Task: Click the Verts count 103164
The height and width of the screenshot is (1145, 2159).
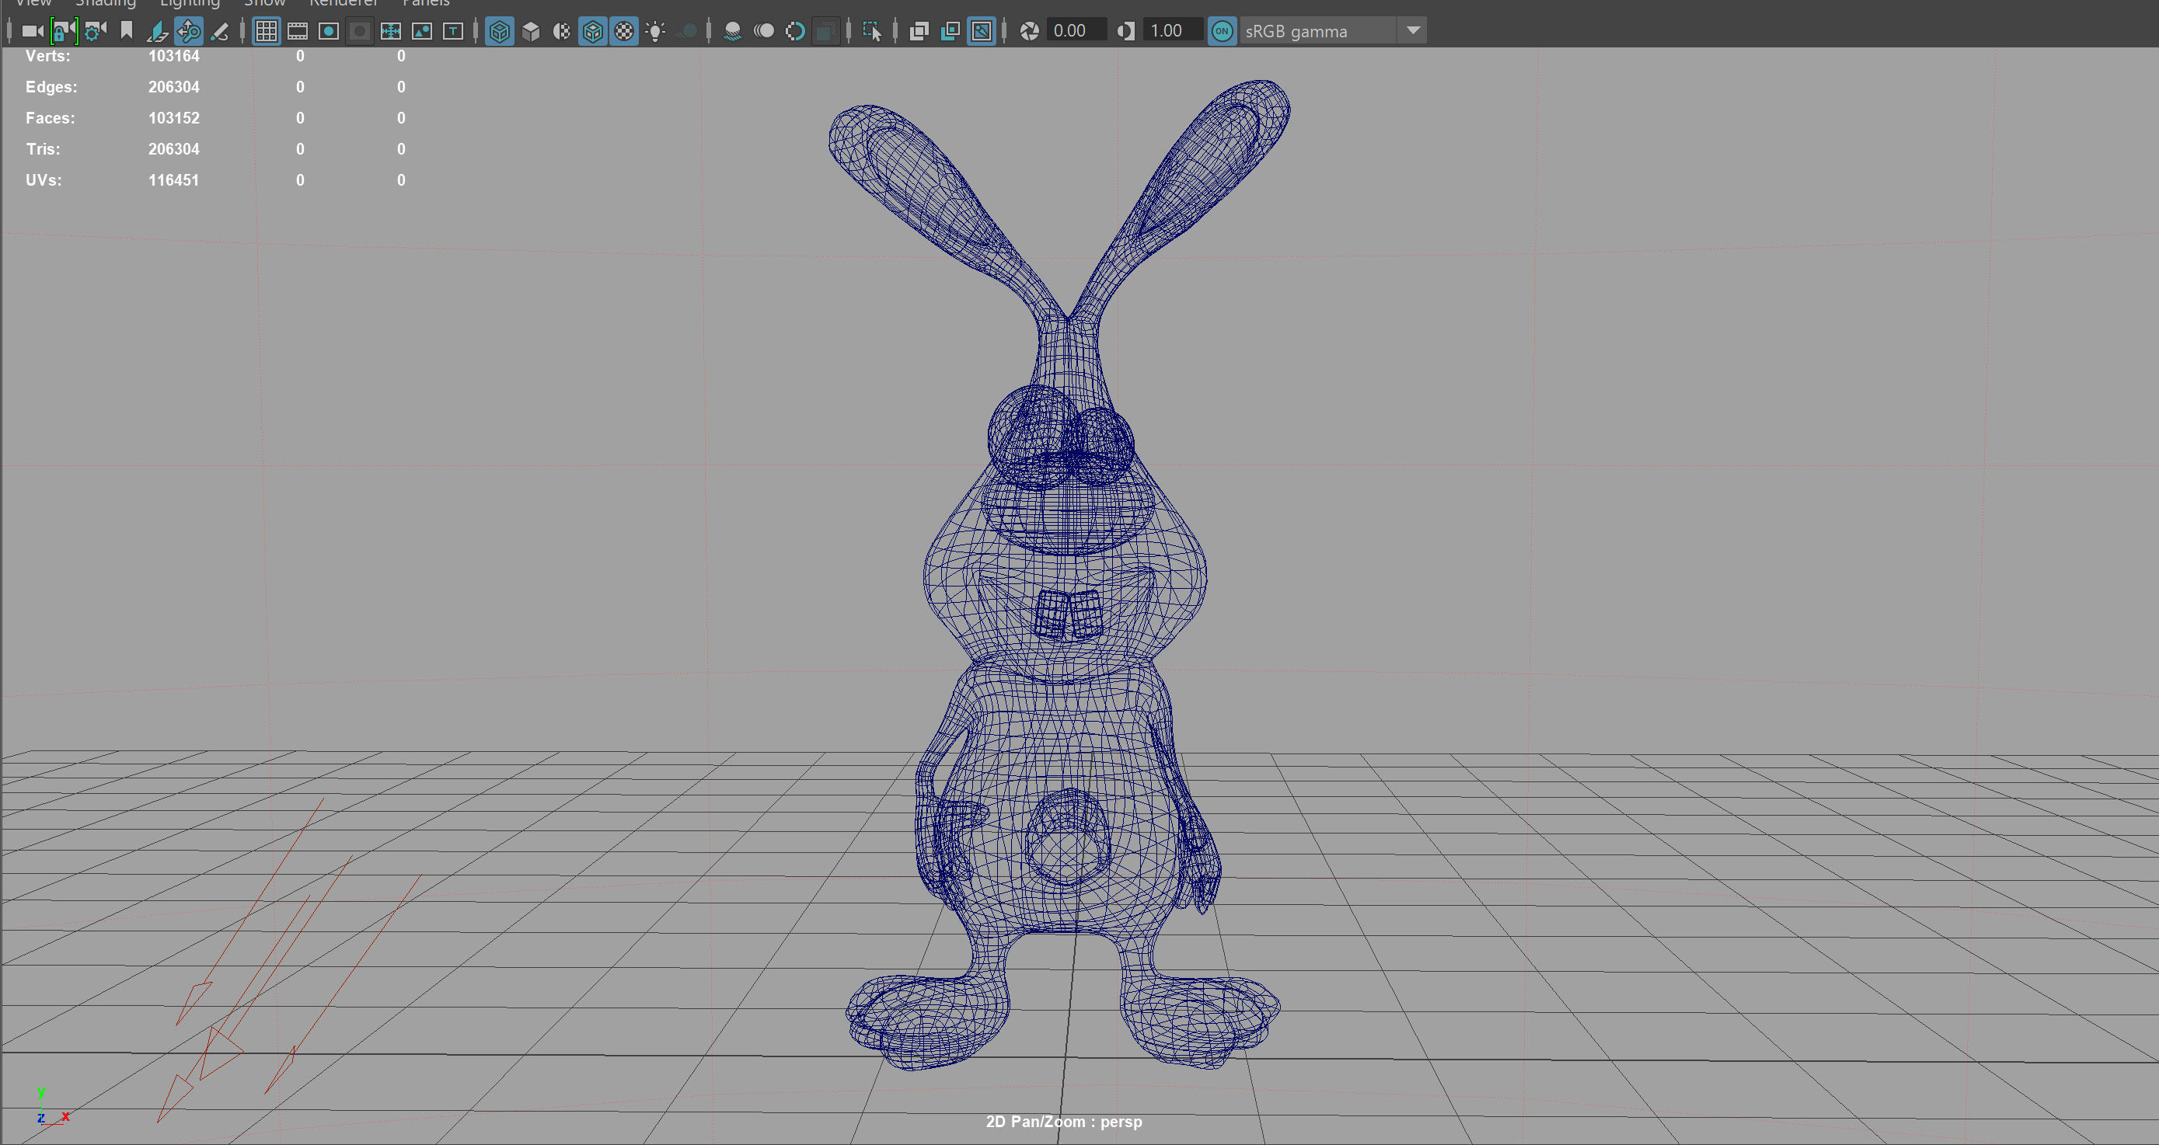Action: [x=173, y=56]
